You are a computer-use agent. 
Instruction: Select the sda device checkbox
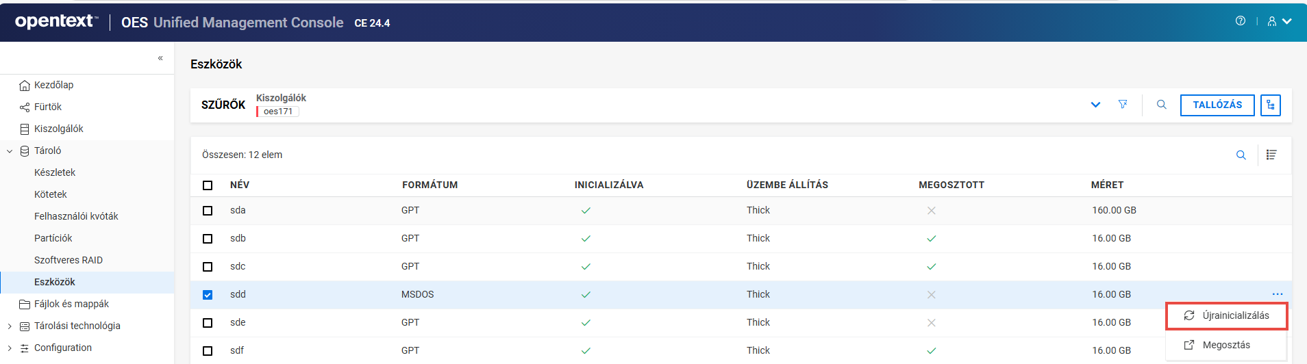208,211
